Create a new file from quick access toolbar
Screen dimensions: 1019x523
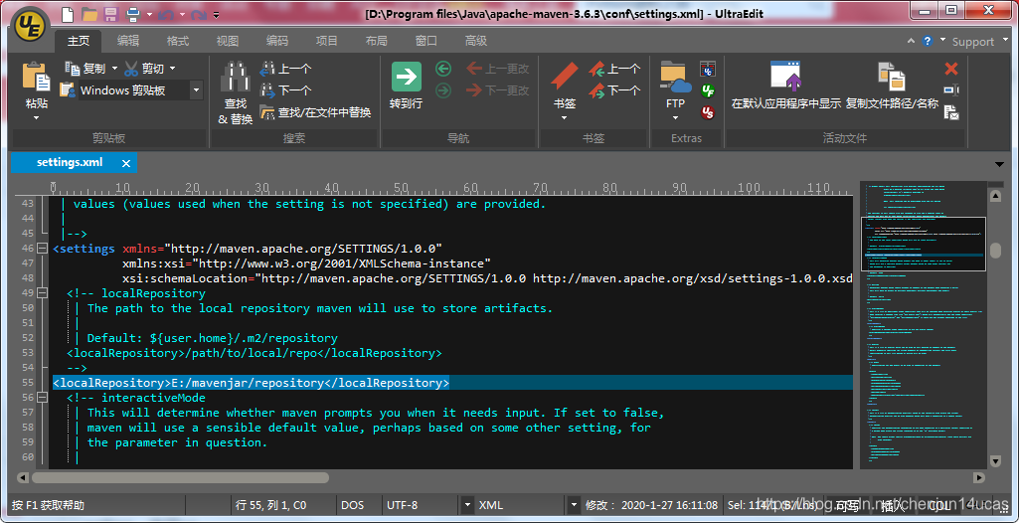[67, 14]
